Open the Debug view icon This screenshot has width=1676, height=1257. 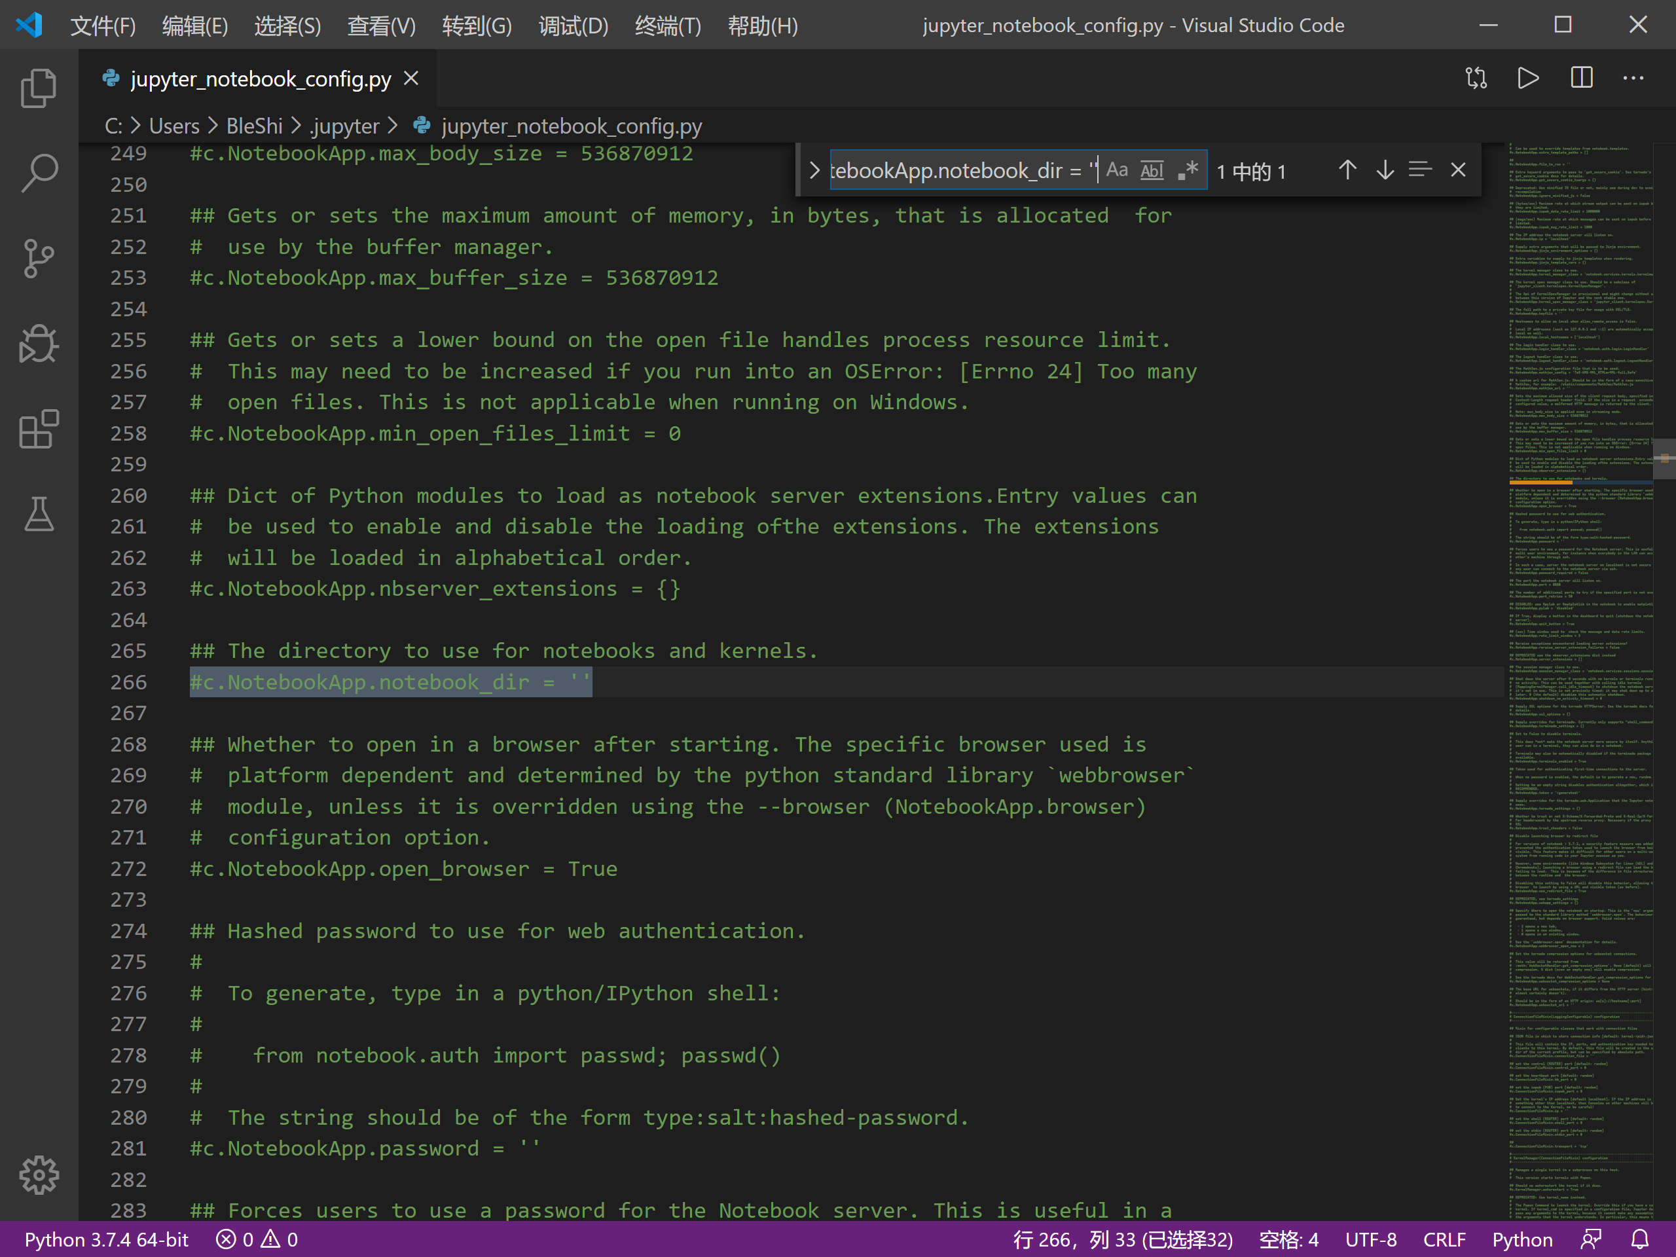coord(39,345)
